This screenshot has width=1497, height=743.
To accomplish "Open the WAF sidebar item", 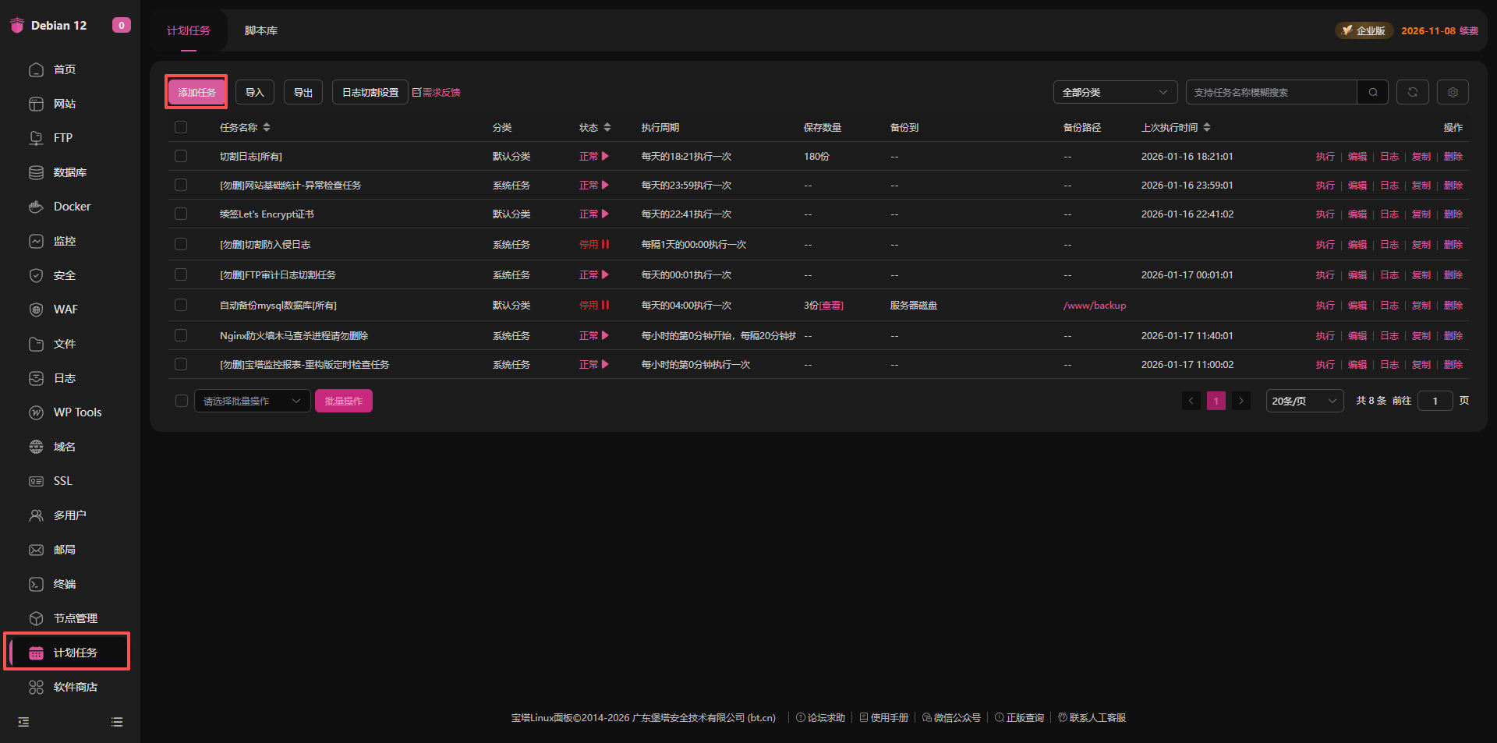I will 65,310.
